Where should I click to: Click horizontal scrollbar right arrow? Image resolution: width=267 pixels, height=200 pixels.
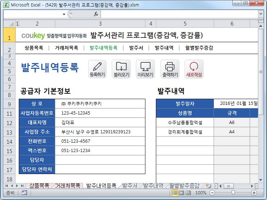coord(252,186)
